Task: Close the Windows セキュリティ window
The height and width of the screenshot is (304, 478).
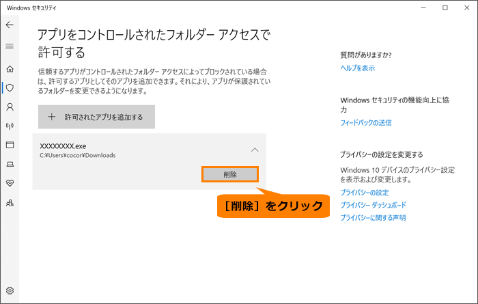Action: 466,8
